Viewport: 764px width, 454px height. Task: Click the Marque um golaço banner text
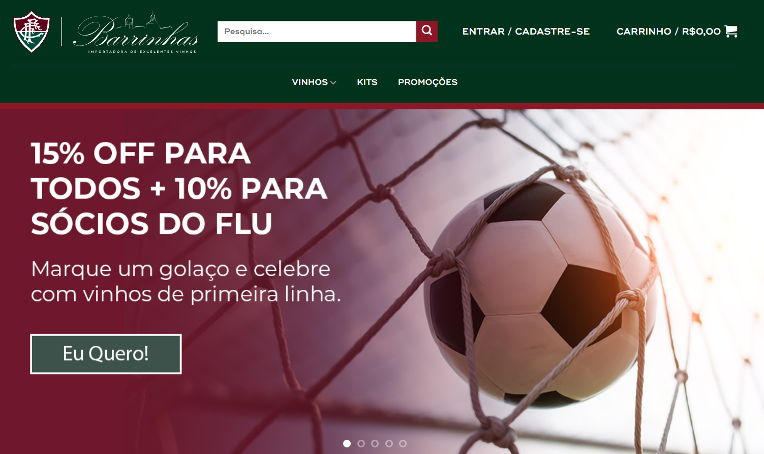[186, 281]
